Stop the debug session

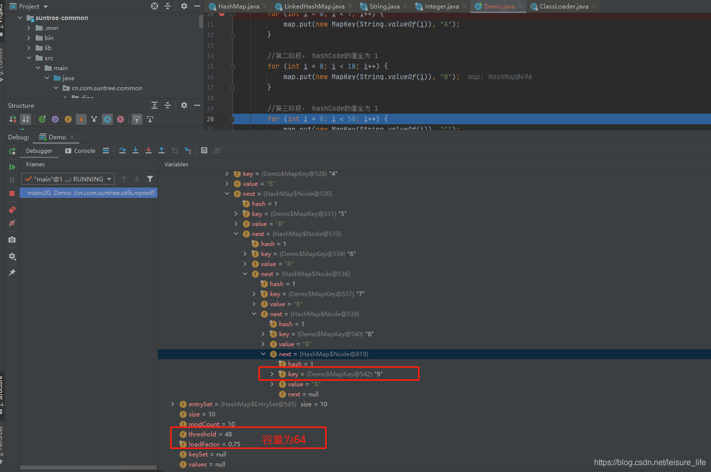tap(12, 193)
